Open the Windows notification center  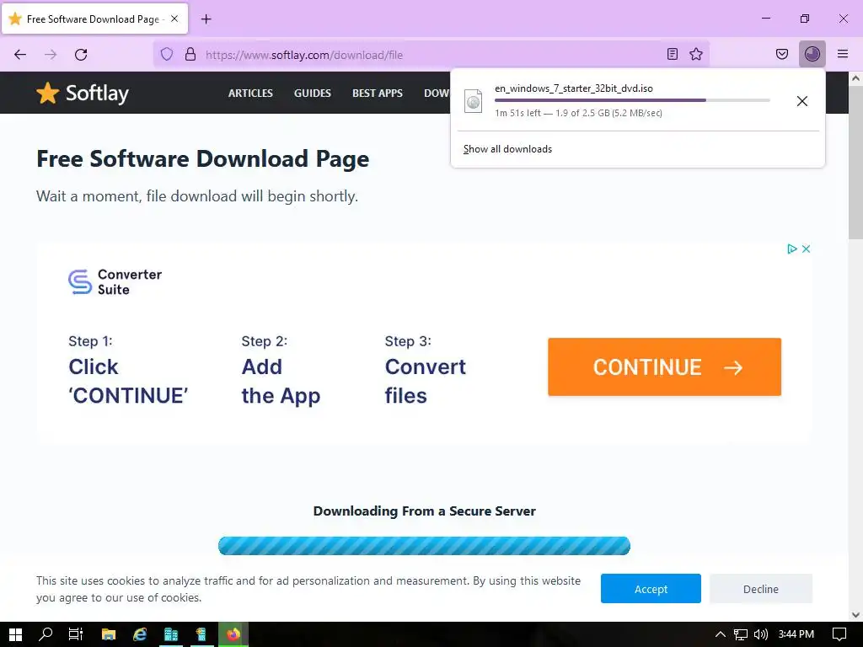(839, 634)
